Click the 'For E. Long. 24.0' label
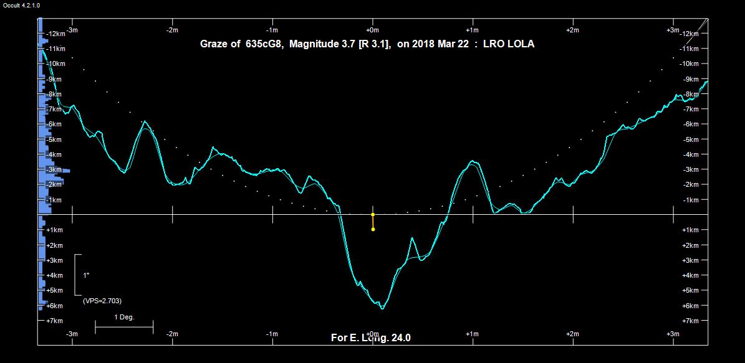 pos(370,338)
